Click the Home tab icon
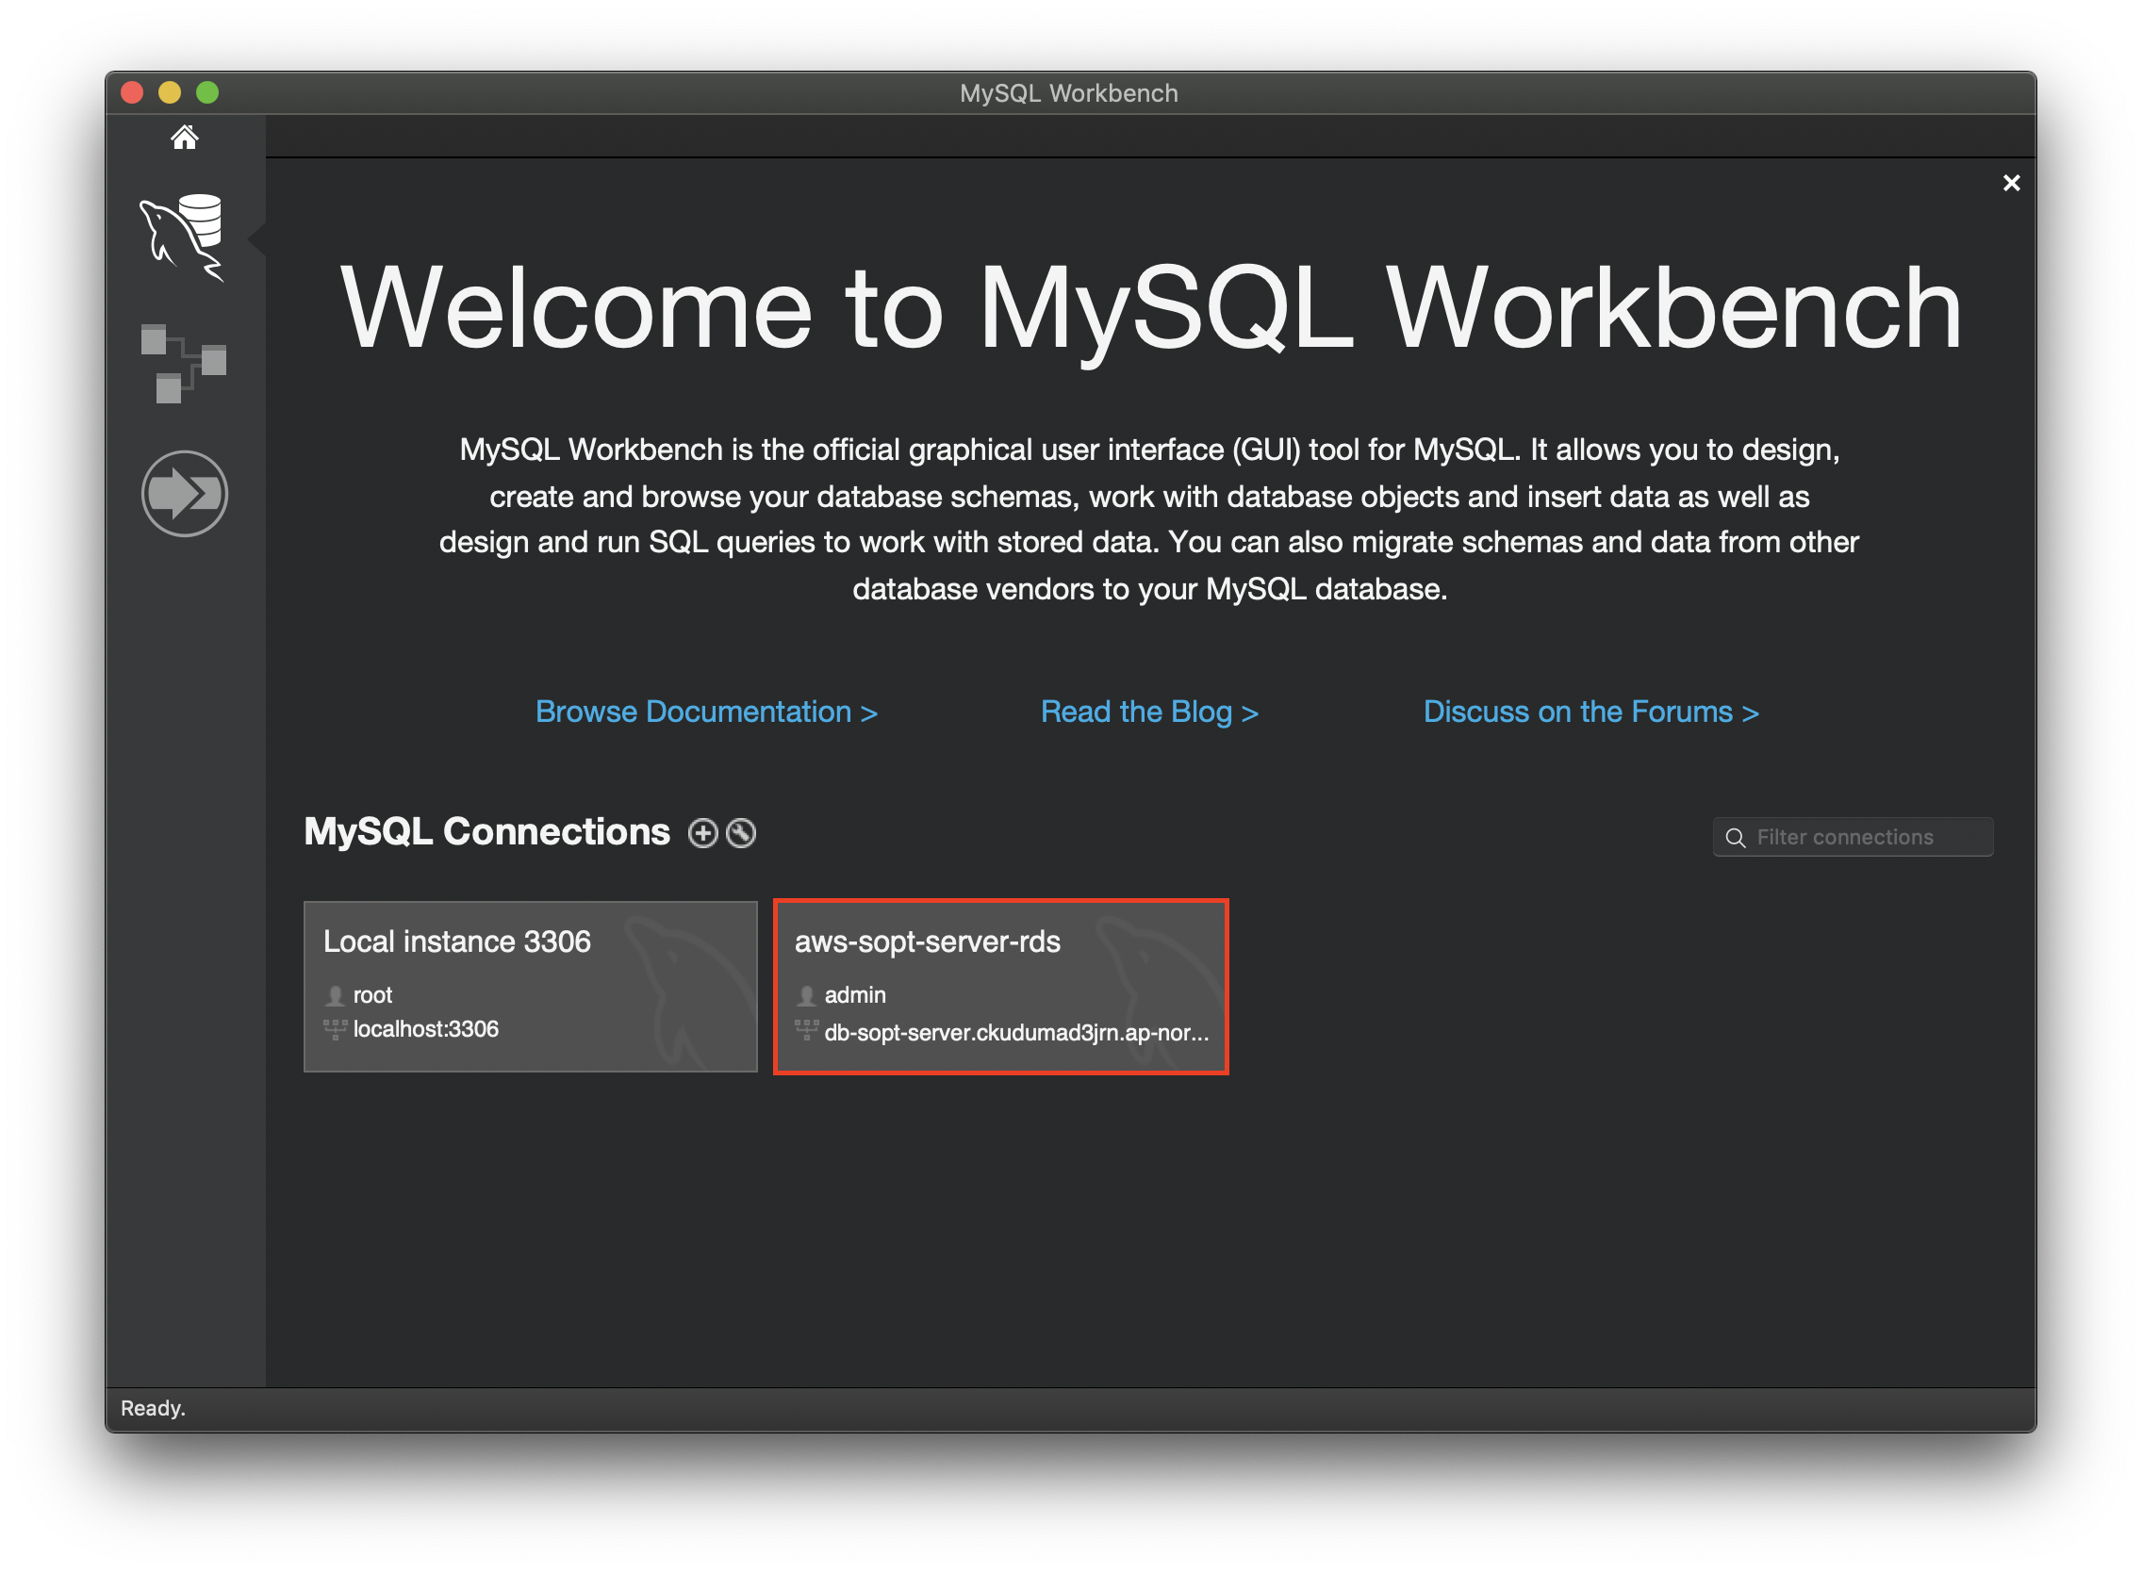This screenshot has width=2142, height=1572. [185, 138]
